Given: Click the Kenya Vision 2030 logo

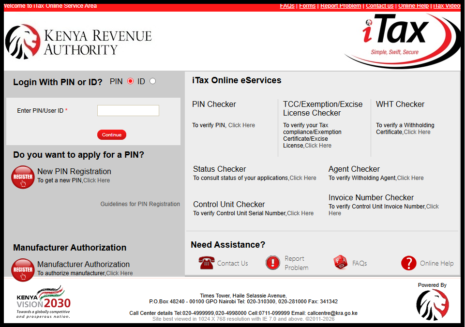Looking at the screenshot, I should point(43,301).
